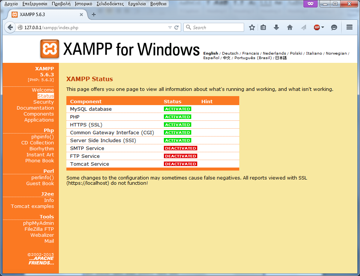This screenshot has height=276, width=360.
Task: Expand the URL history dropdown arrow
Action: 170,27
